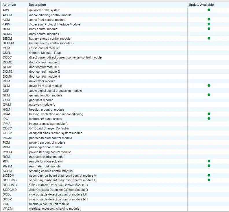Select 'door control module E' row text
This screenshot has width=229, height=212.
click(x=45, y=62)
